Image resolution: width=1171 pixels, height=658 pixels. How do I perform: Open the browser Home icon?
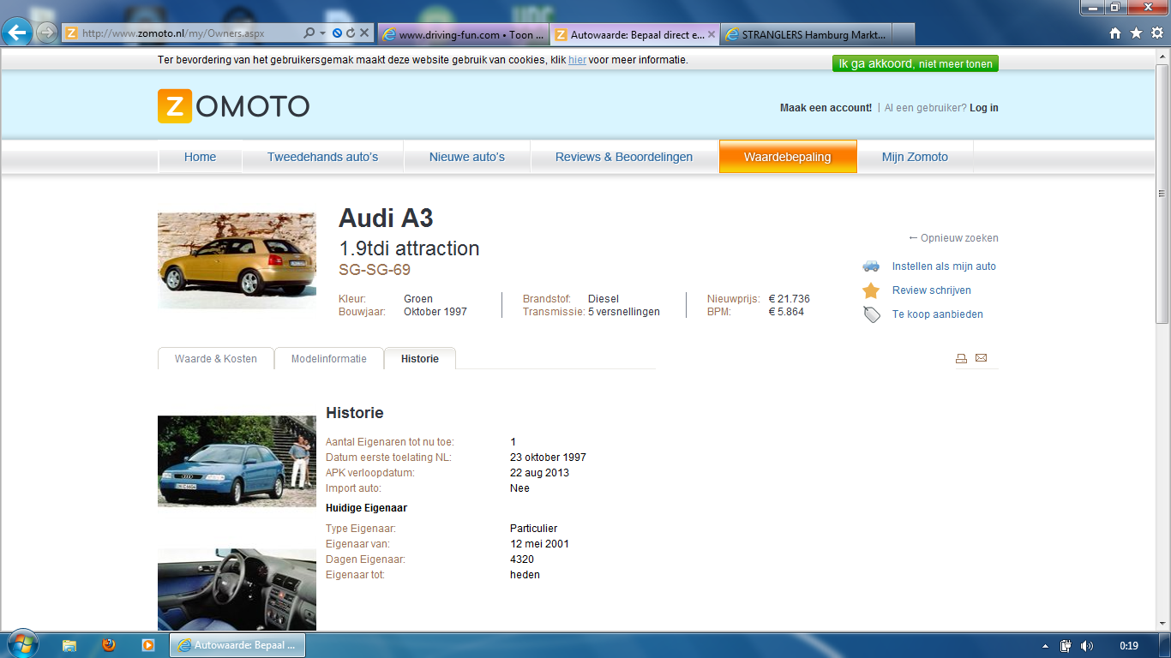(x=1115, y=33)
